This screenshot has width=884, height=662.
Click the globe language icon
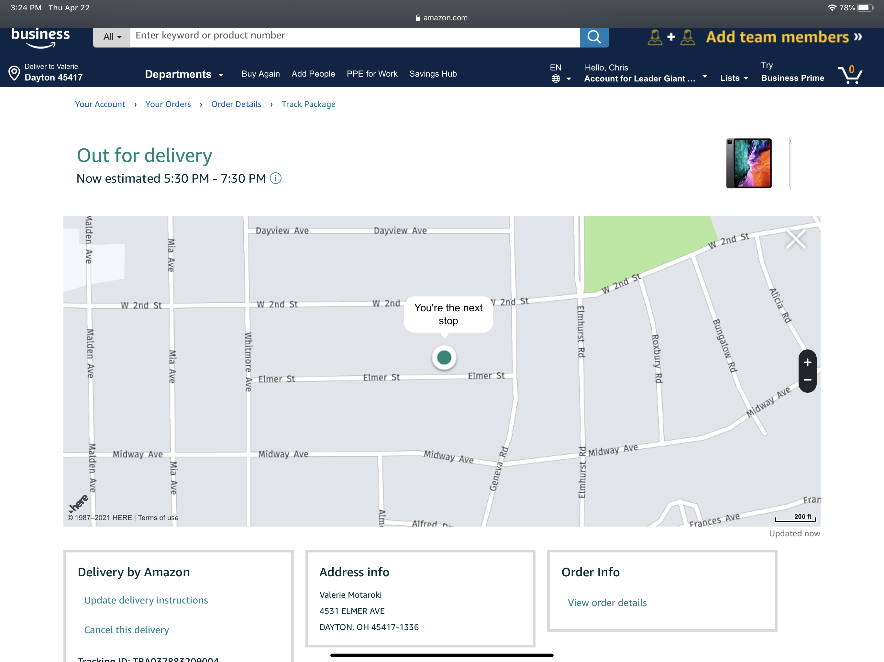coord(556,79)
